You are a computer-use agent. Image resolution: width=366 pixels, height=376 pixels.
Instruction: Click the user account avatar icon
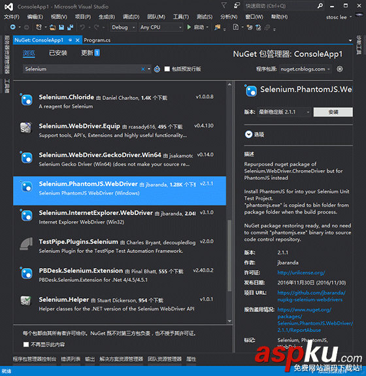(359, 15)
